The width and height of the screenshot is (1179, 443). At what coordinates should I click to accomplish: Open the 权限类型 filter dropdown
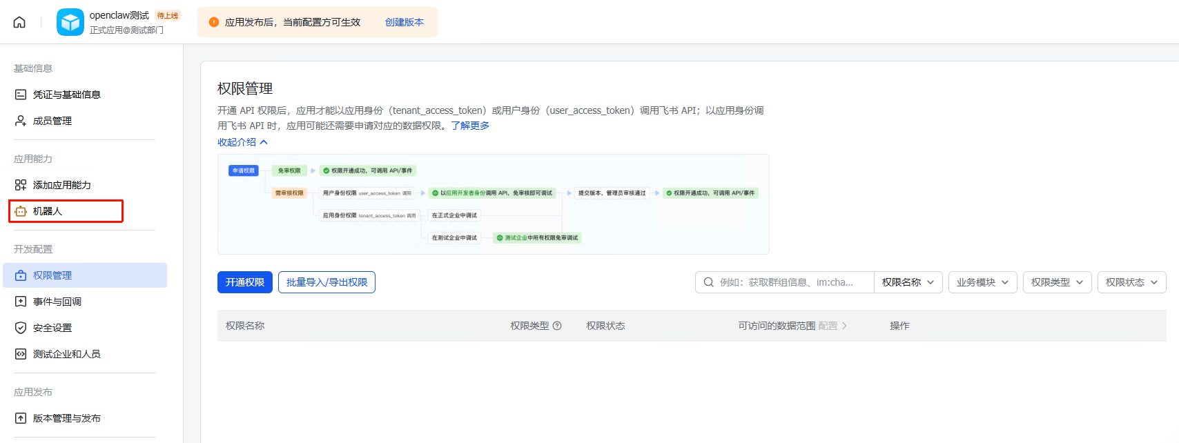(1057, 282)
